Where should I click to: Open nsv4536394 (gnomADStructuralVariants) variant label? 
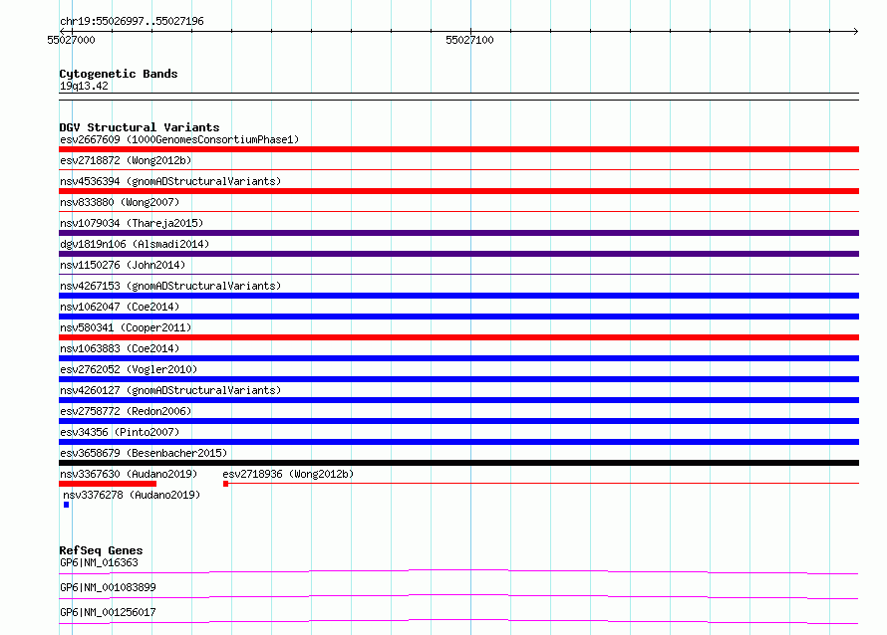click(x=170, y=181)
